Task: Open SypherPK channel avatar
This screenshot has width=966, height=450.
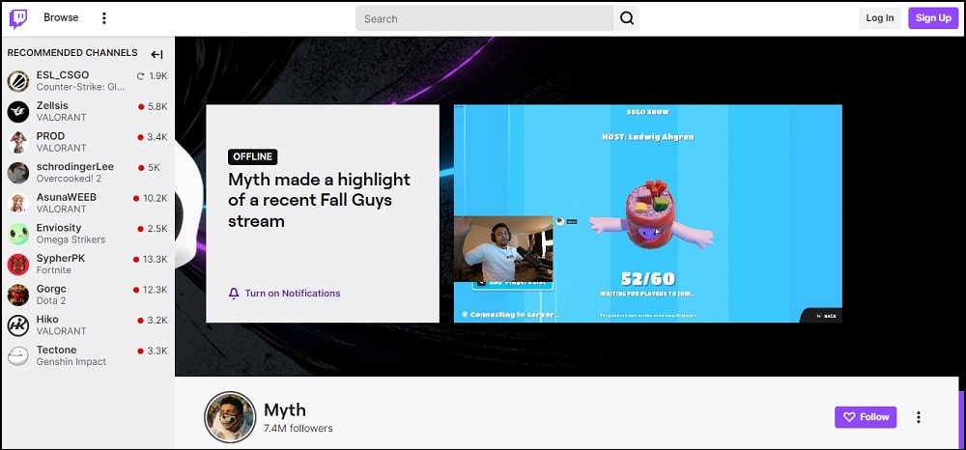Action: (18, 264)
